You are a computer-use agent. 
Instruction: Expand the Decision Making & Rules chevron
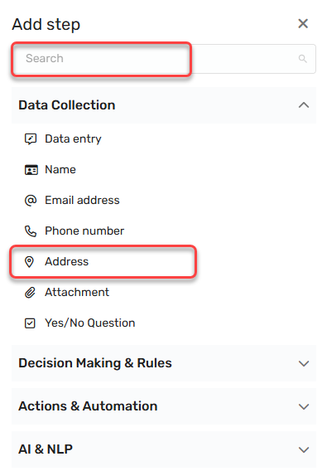pyautogui.click(x=303, y=363)
